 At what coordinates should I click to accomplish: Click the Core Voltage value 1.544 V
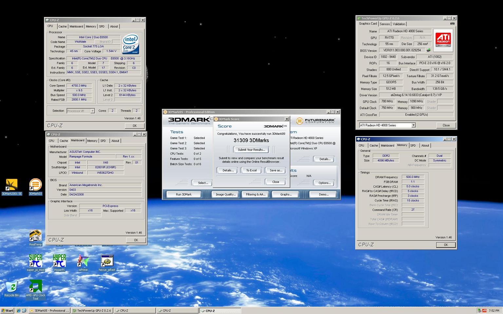(x=111, y=51)
